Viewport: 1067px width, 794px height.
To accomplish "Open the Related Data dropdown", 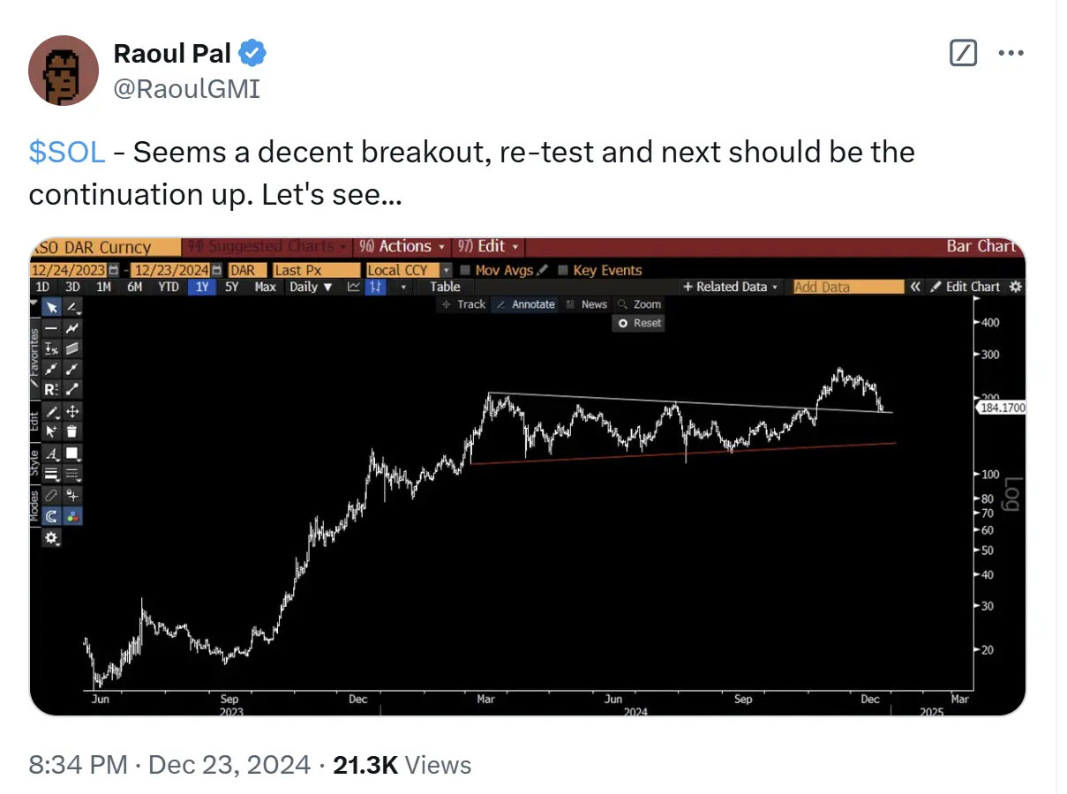I will [732, 287].
